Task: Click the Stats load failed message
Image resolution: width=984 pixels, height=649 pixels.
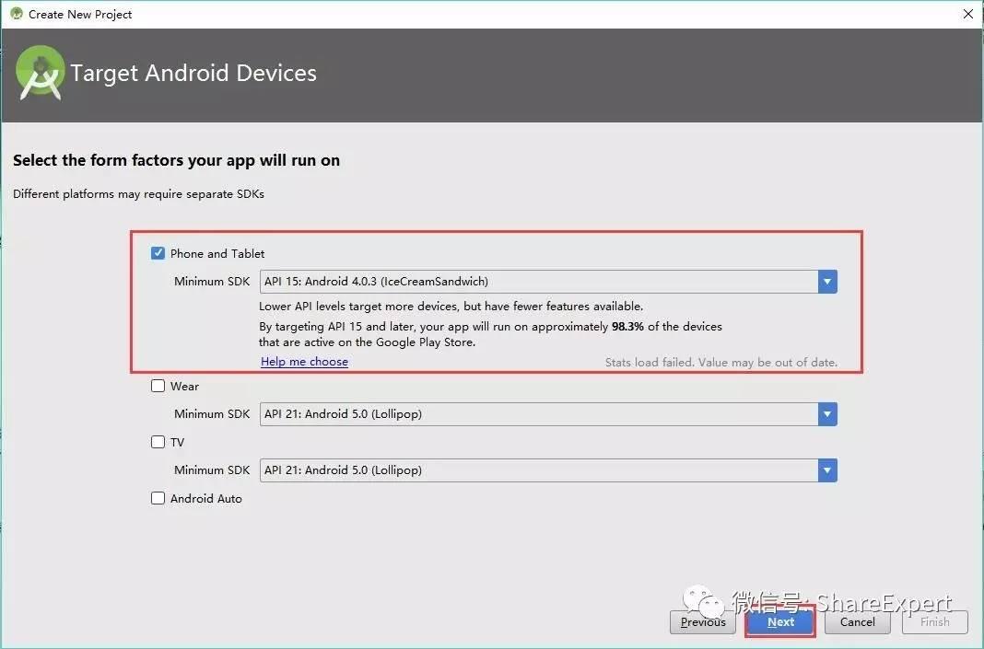Action: [721, 363]
